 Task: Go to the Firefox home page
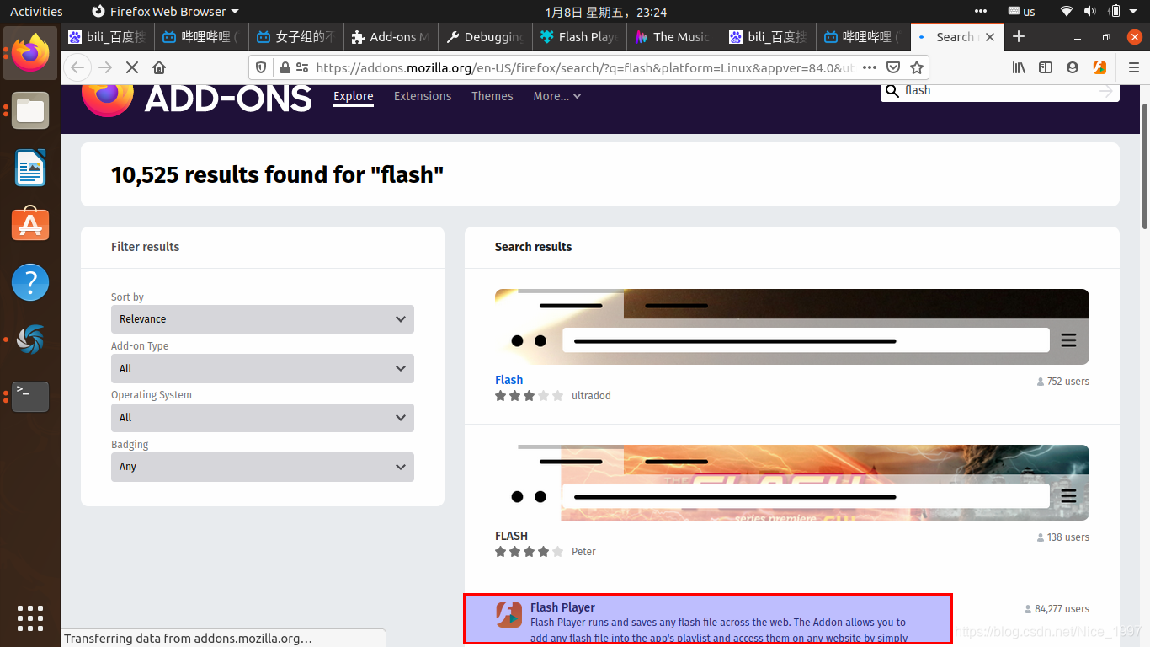(x=159, y=67)
